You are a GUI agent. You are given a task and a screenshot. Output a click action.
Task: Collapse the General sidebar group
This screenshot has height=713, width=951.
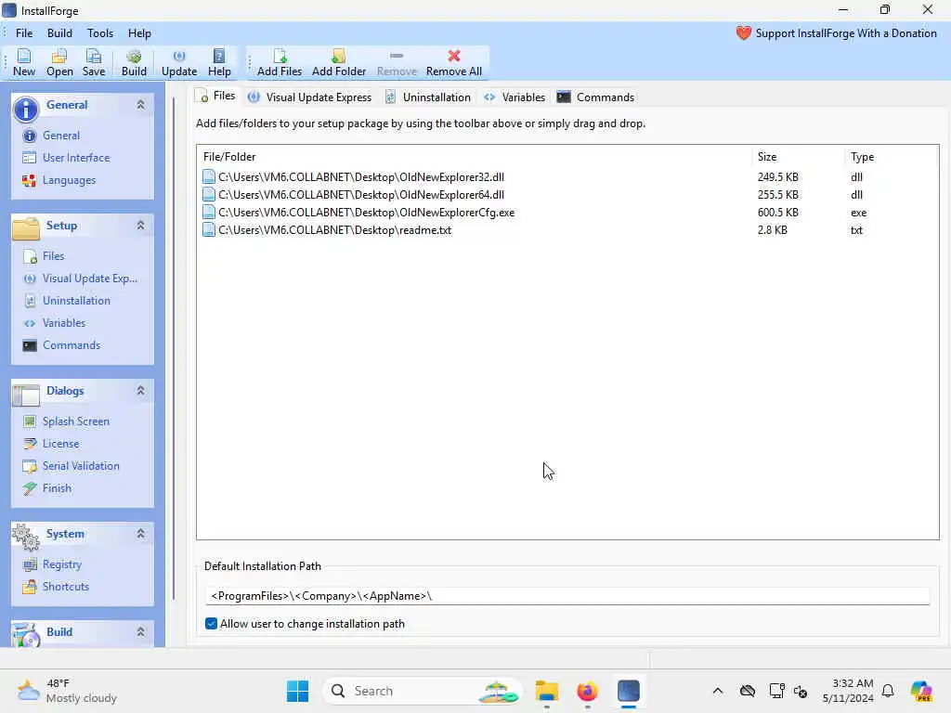point(141,105)
